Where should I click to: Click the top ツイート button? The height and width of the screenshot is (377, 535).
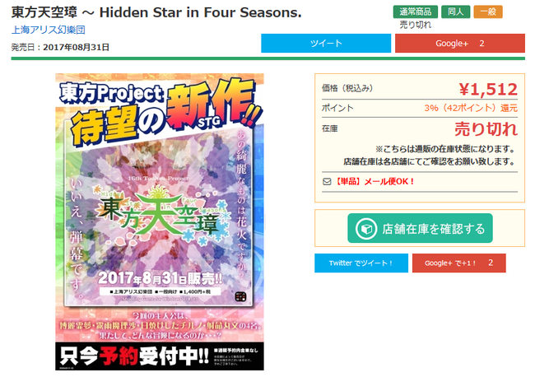coord(326,44)
